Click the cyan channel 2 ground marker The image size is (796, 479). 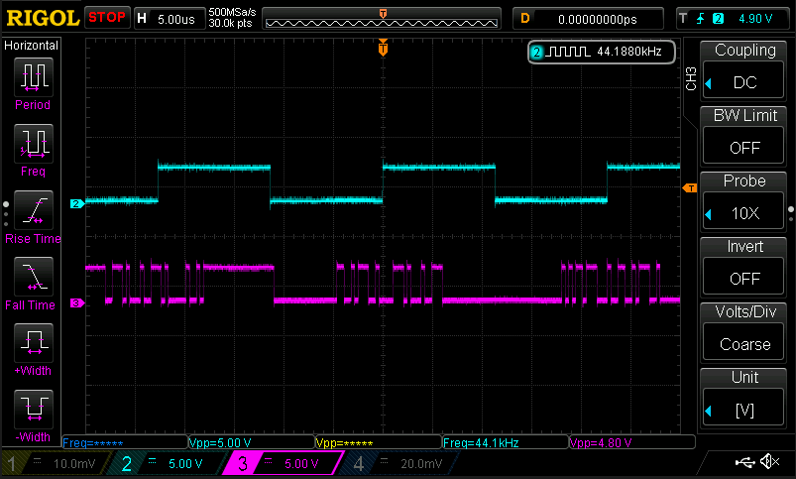[x=76, y=203]
